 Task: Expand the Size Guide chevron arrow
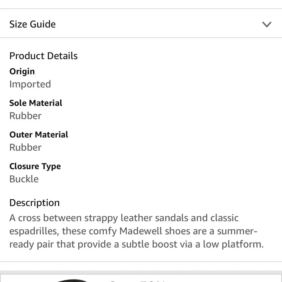click(266, 25)
